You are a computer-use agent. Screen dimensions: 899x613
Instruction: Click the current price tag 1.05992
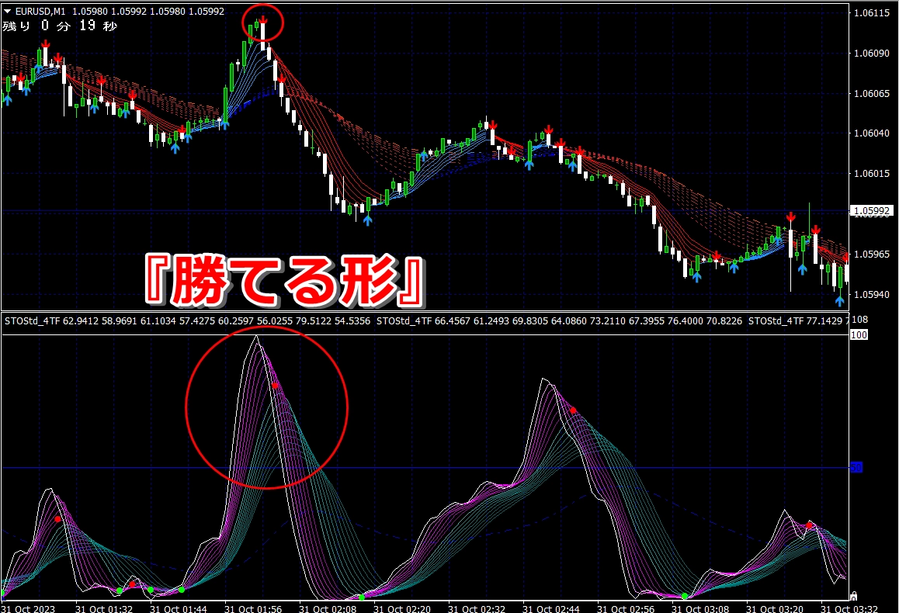872,211
